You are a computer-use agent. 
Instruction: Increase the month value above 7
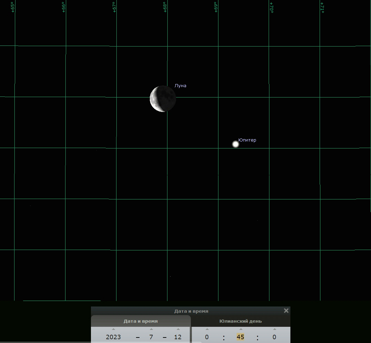click(151, 329)
